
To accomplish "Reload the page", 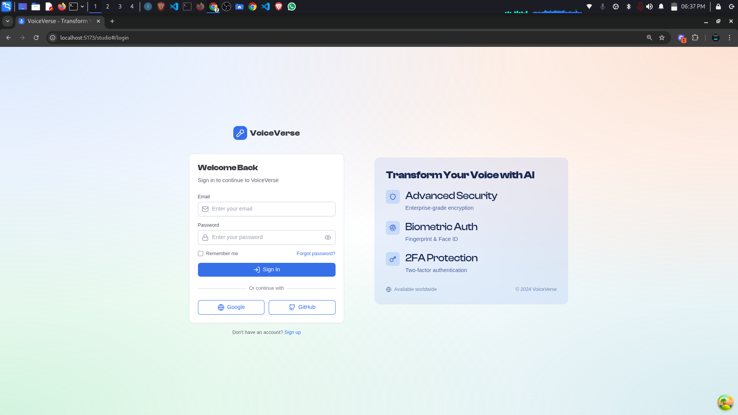I will coord(36,38).
